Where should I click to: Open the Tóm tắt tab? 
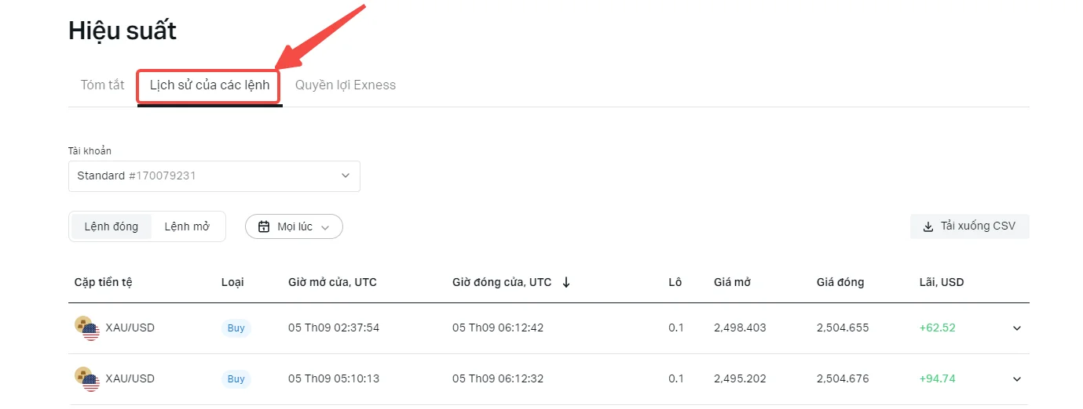pos(103,85)
